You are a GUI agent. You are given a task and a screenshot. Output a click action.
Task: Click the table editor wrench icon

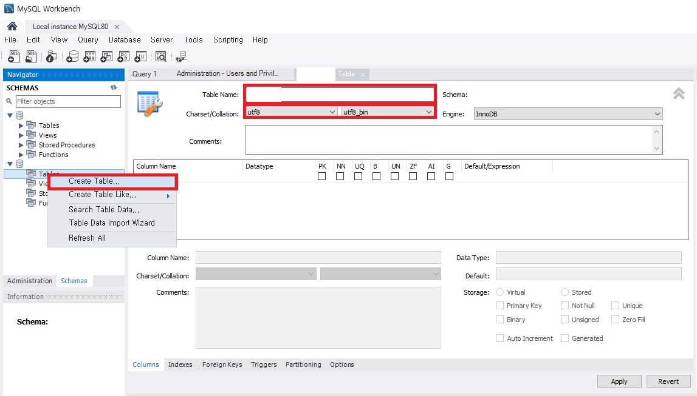click(150, 103)
